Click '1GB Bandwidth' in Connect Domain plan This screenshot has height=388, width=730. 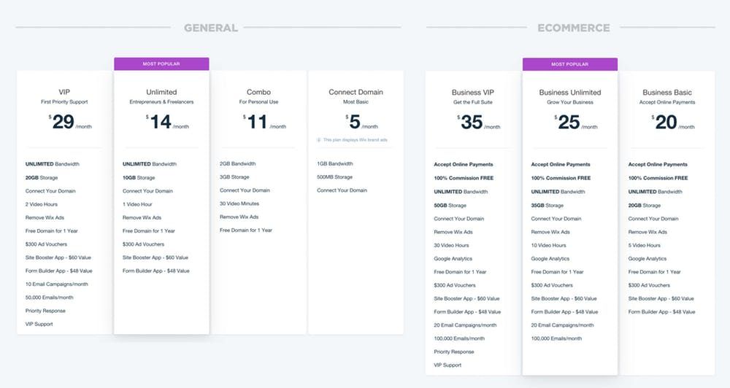335,164
